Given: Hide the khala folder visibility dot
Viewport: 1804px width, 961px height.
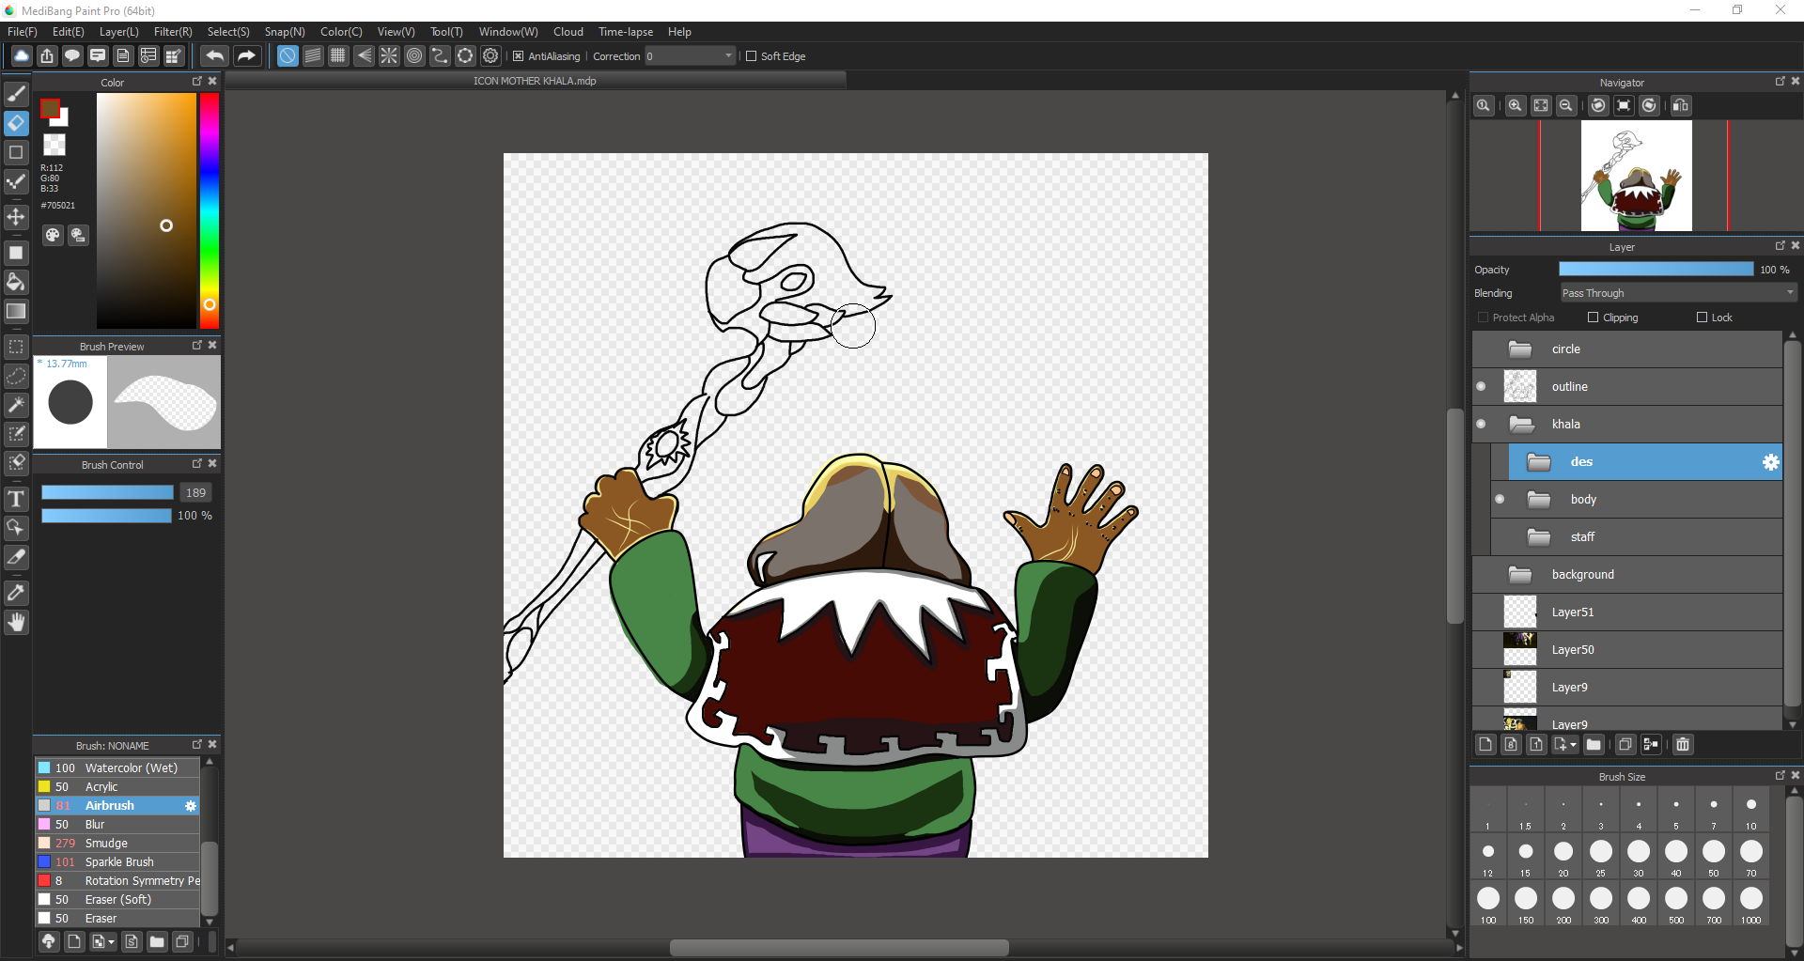Looking at the screenshot, I should click(x=1482, y=425).
